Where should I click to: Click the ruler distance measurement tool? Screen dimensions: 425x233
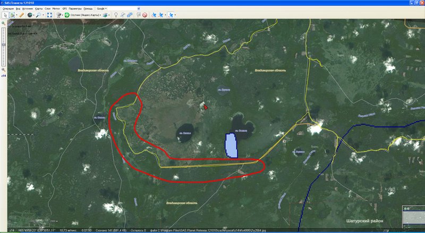click(21, 15)
